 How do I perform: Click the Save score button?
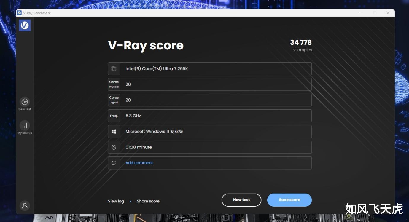289,200
